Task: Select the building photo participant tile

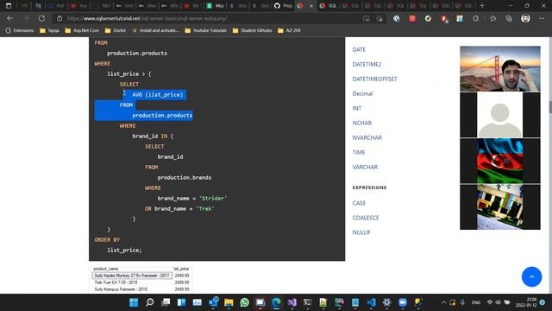Action: (500, 207)
